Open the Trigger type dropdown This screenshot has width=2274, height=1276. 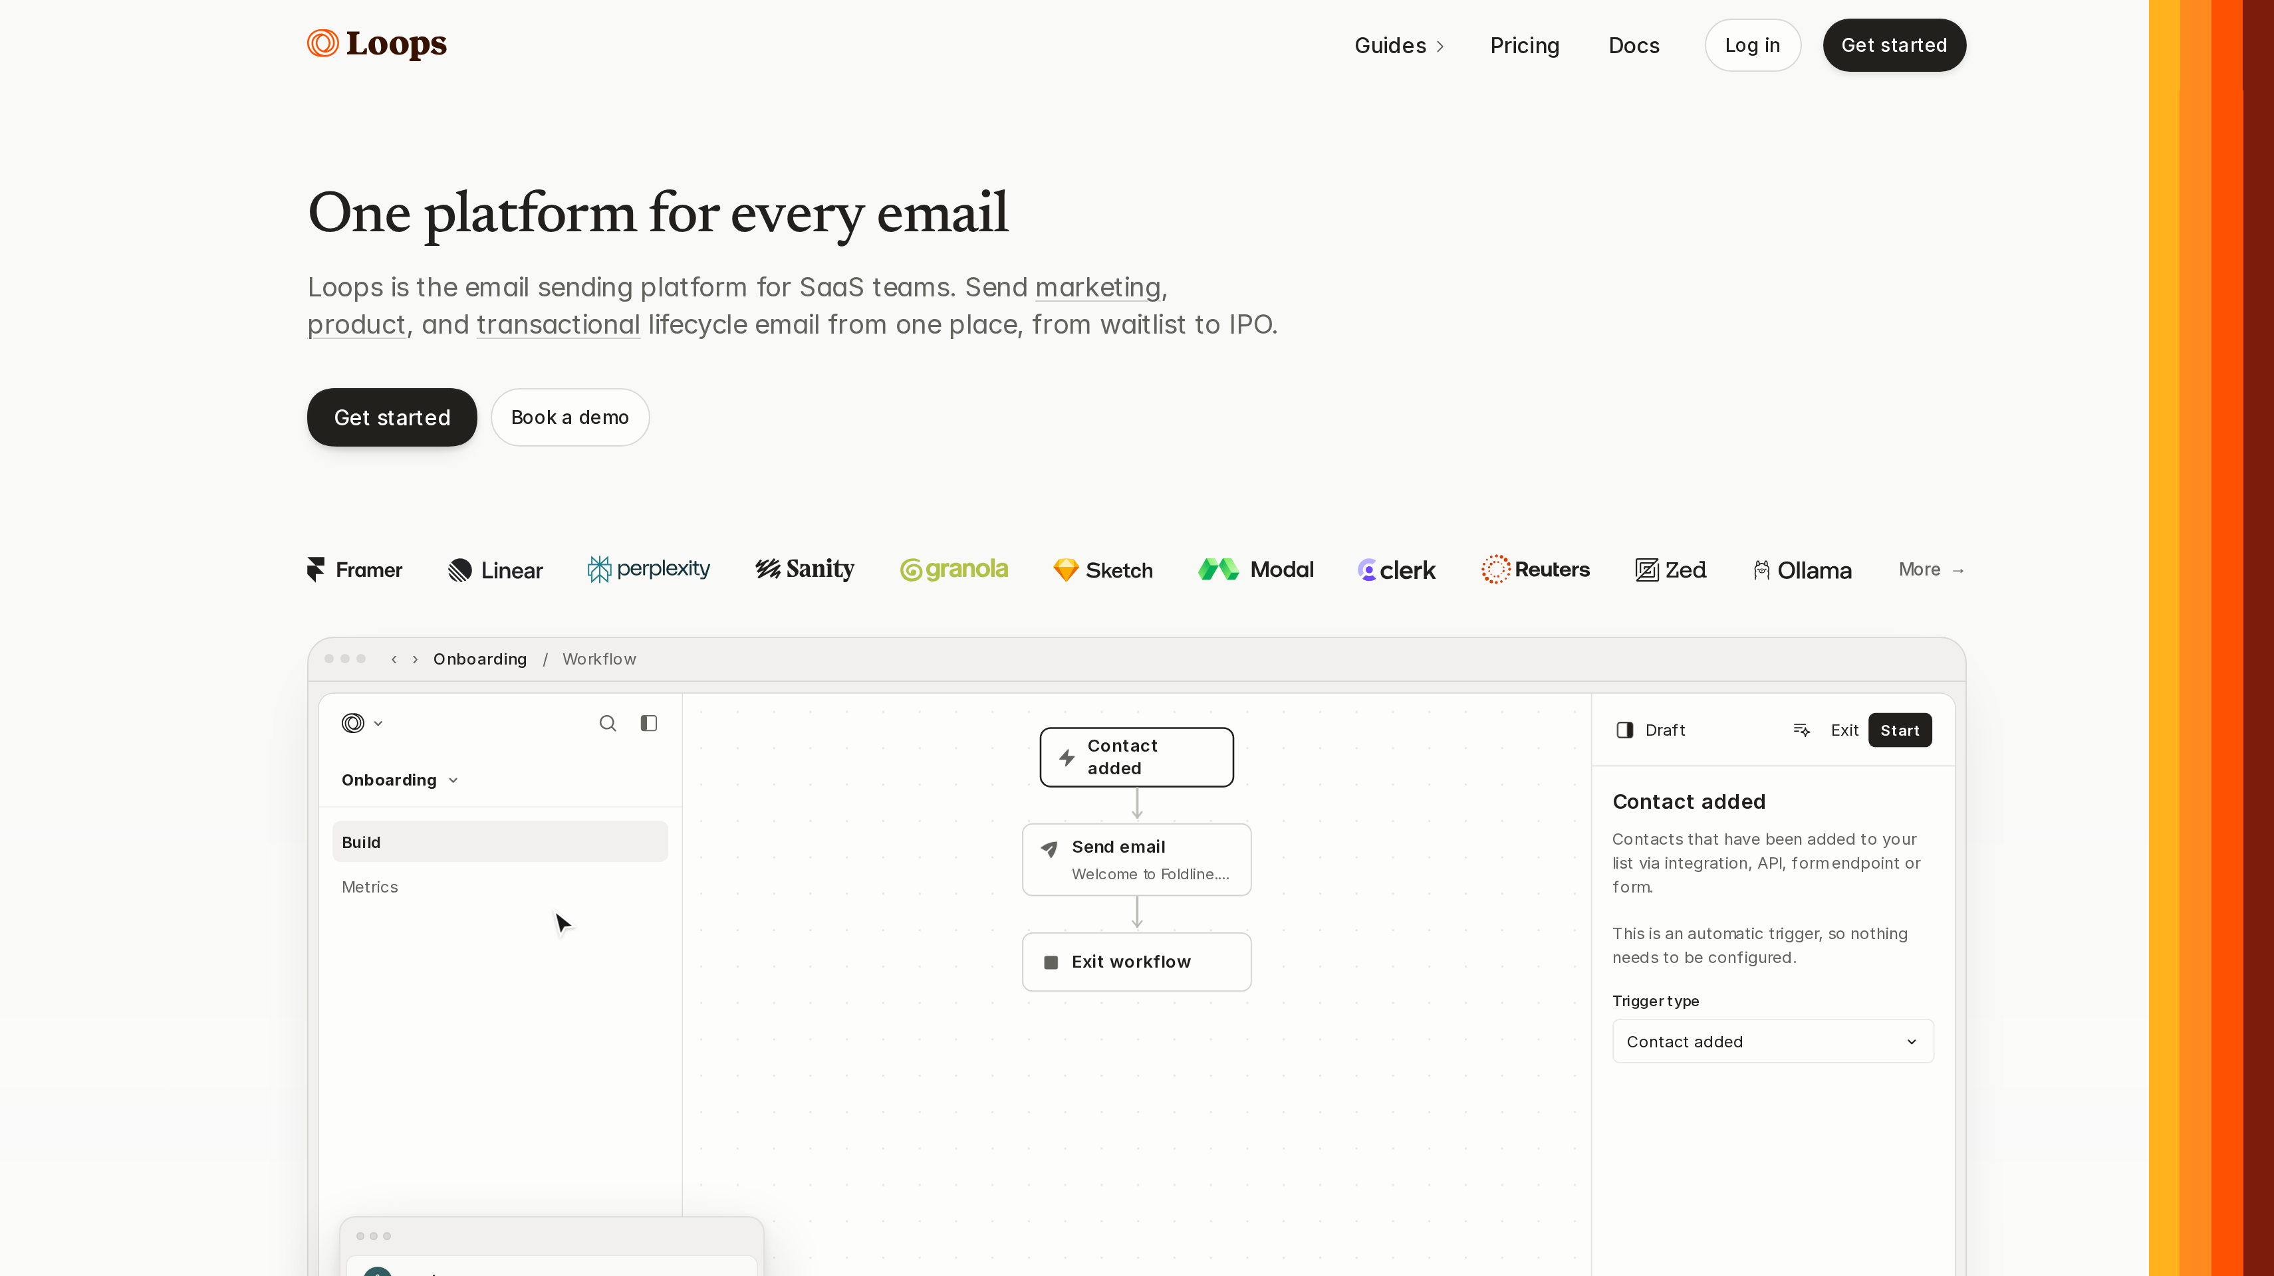click(1773, 1041)
